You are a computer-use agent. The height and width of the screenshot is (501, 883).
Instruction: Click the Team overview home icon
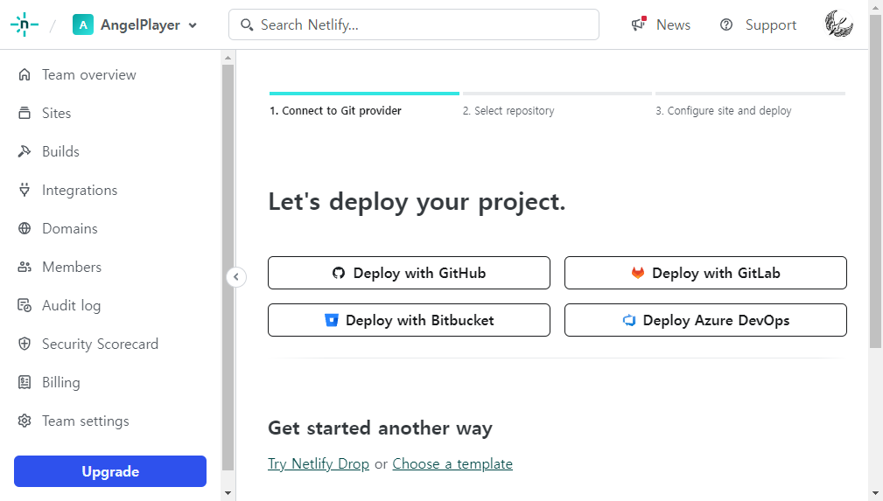click(x=25, y=75)
